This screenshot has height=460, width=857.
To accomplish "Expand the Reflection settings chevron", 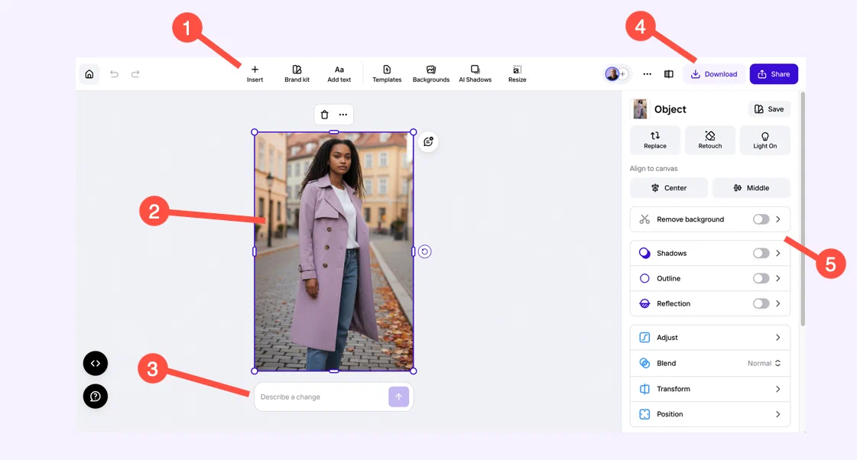I will (777, 303).
